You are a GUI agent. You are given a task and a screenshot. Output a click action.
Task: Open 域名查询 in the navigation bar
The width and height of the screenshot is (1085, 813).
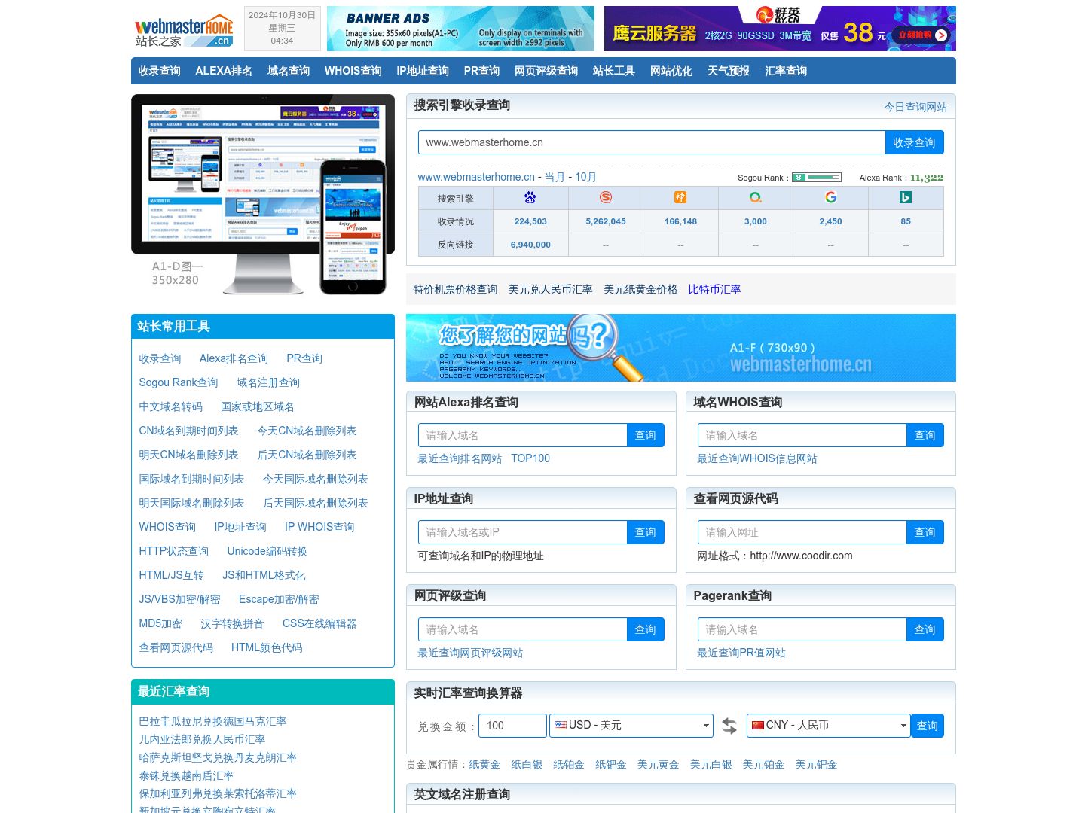289,71
